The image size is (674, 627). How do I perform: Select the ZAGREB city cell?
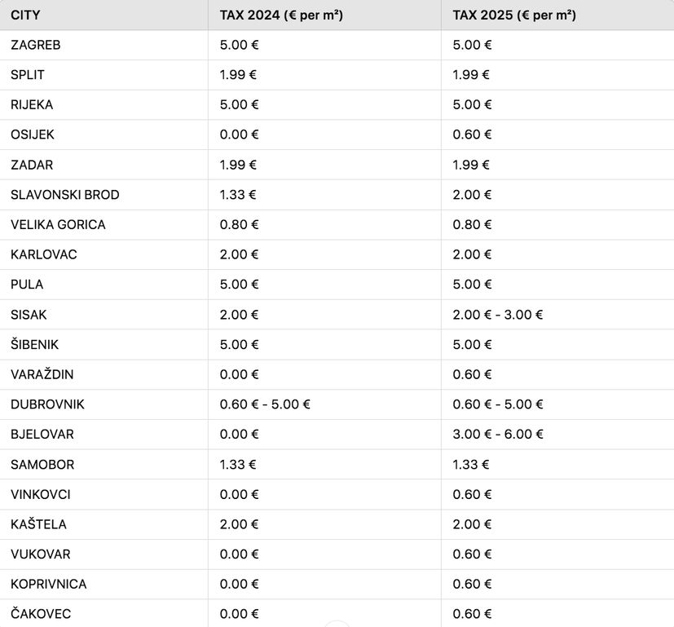[36, 45]
